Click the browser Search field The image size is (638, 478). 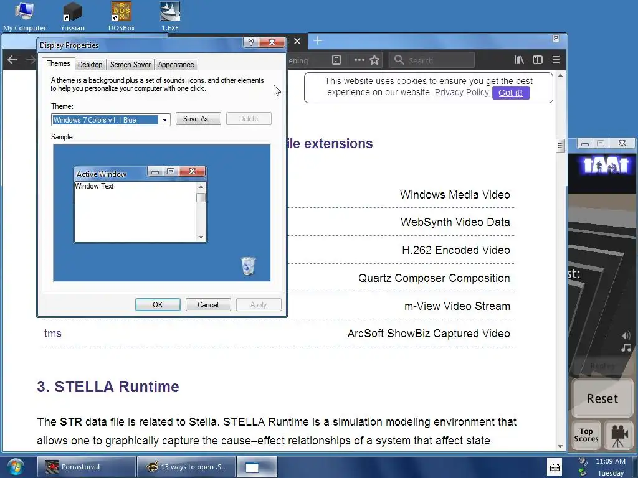[x=432, y=60]
